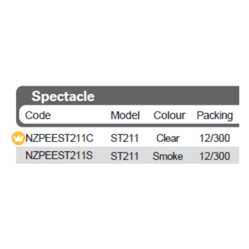The width and height of the screenshot is (249, 249).
Task: Click the Colour column header
Action: [169, 115]
